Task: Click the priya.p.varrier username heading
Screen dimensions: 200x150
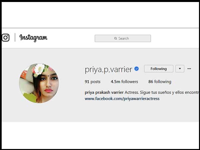Action: [108, 70]
